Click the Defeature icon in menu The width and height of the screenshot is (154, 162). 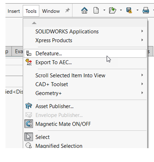coord(29,53)
